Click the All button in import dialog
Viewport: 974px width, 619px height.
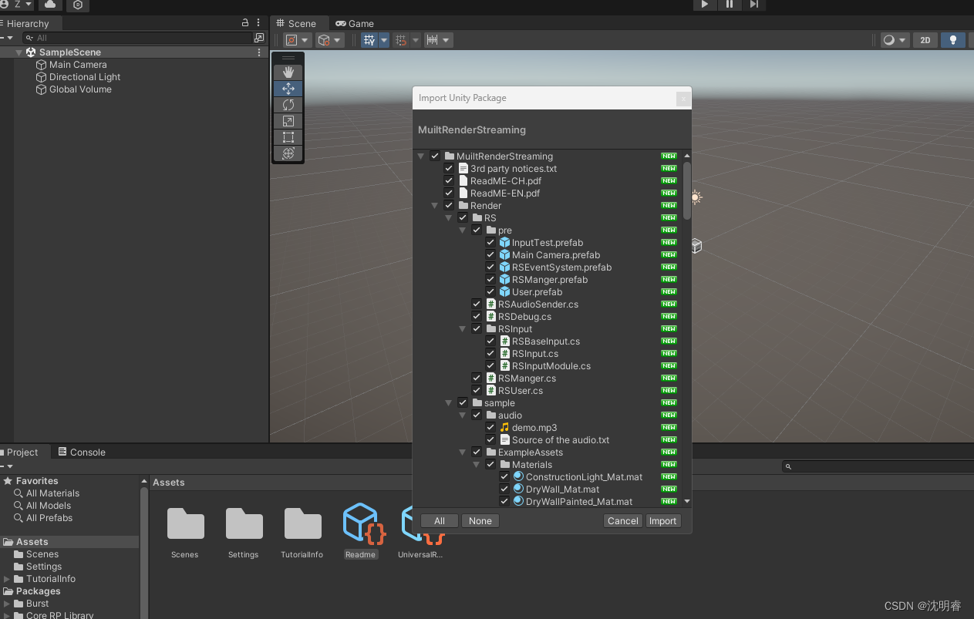point(440,521)
